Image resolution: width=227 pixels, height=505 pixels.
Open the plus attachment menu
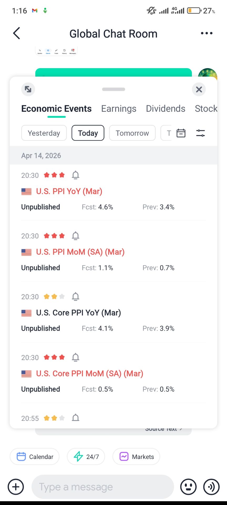click(16, 487)
